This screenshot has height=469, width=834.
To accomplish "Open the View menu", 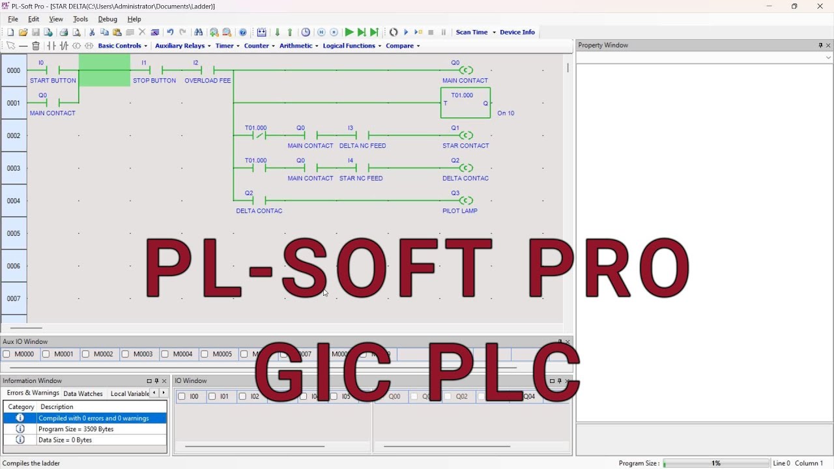I will click(56, 19).
